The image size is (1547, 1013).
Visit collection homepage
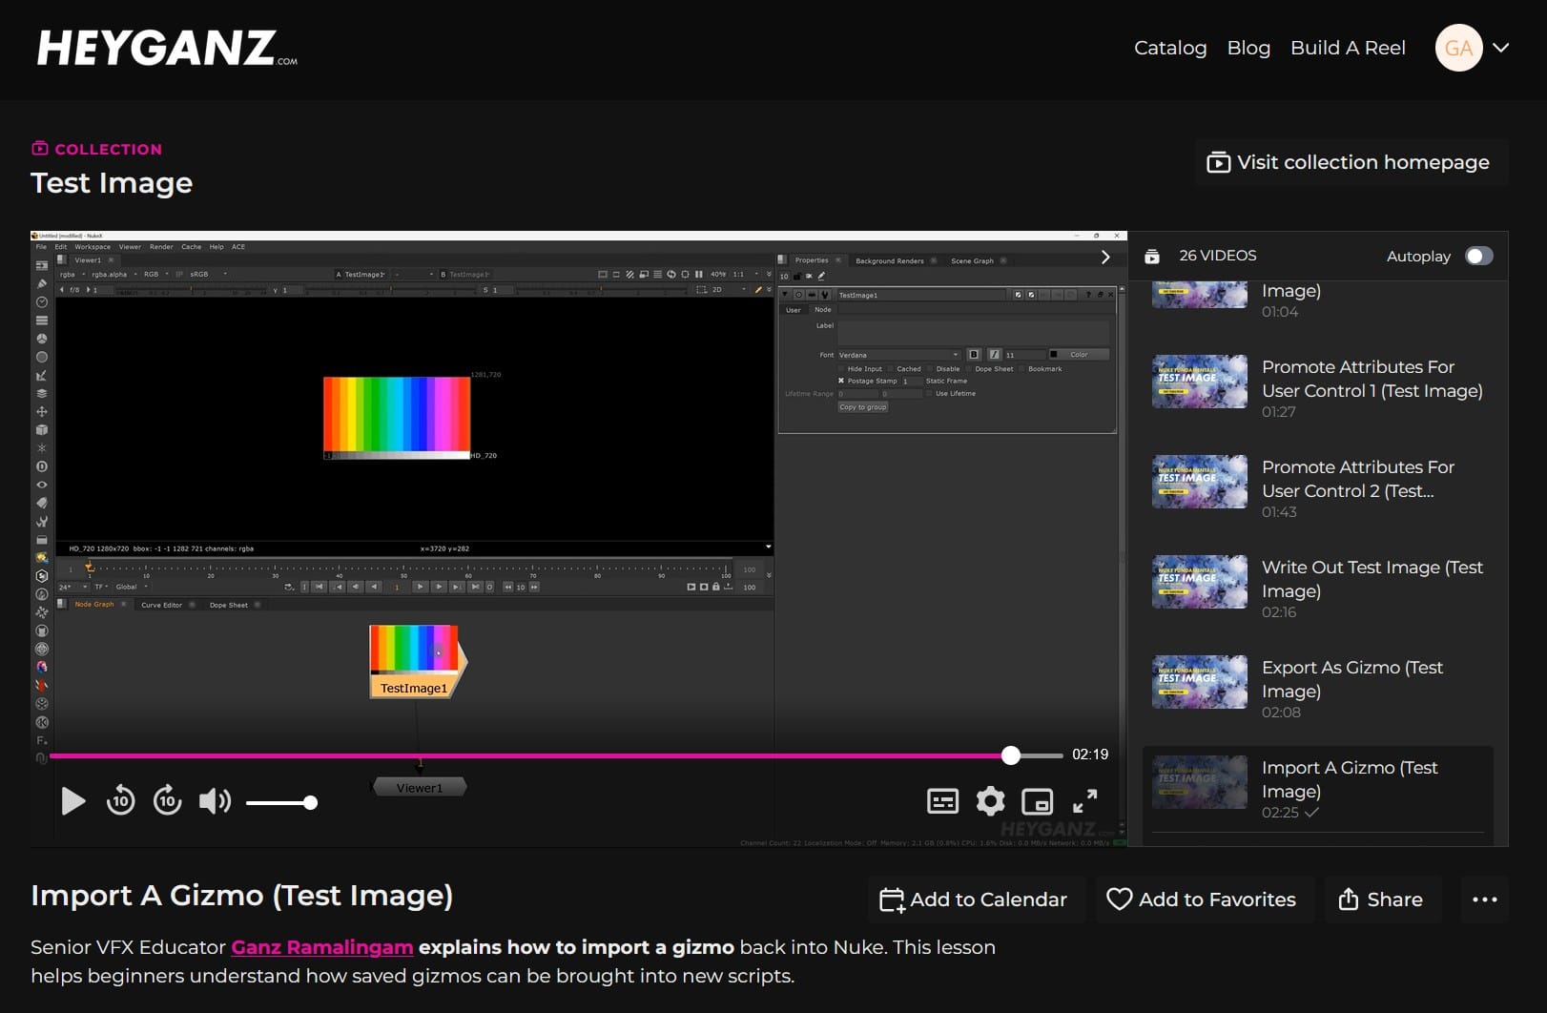coord(1351,162)
